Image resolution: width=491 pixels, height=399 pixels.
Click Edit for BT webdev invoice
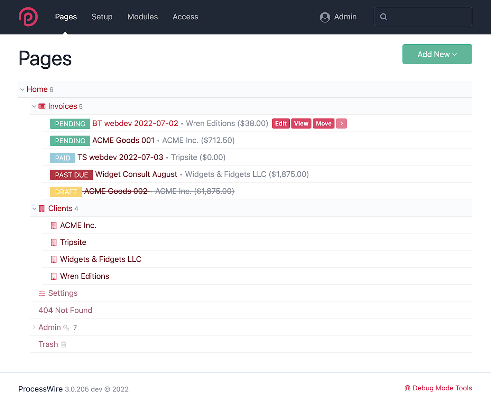tap(281, 123)
